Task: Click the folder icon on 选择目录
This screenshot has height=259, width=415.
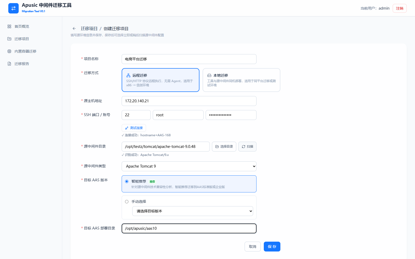Action: 217,147
